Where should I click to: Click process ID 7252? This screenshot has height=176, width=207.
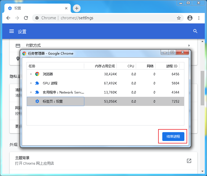(x=176, y=102)
